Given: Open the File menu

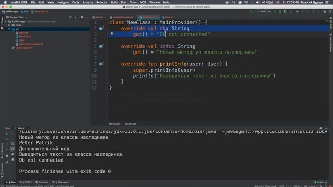Looking at the screenshot, I should (33, 2).
